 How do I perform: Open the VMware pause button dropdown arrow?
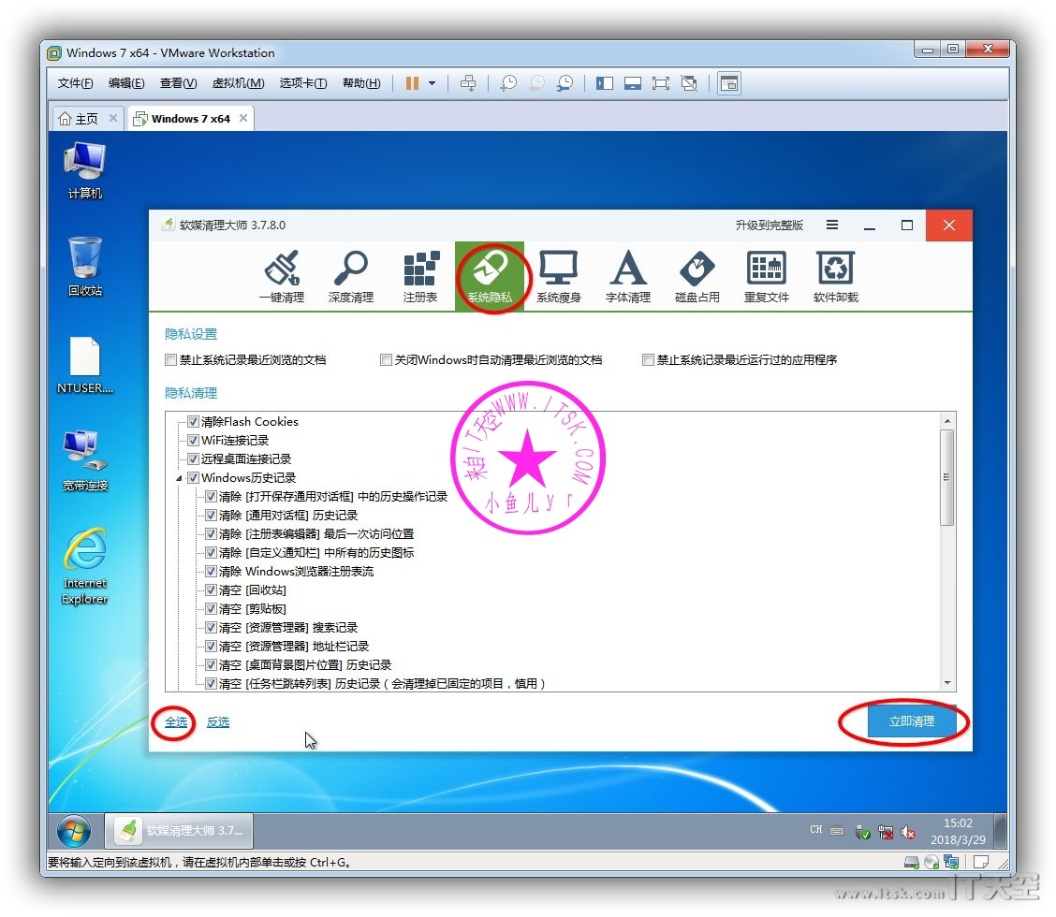coord(432,83)
